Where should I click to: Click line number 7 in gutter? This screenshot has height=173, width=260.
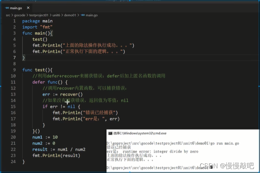[x=14, y=58]
